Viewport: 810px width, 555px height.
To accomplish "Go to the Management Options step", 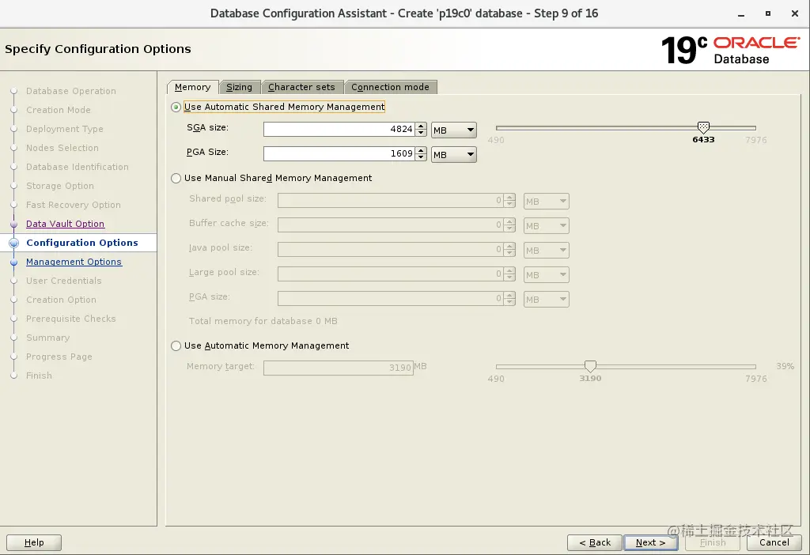I will 74,262.
